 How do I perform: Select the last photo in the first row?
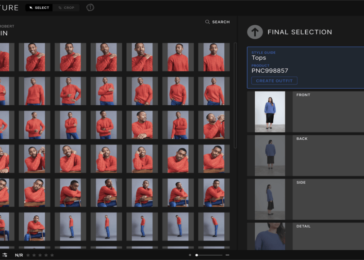click(214, 57)
